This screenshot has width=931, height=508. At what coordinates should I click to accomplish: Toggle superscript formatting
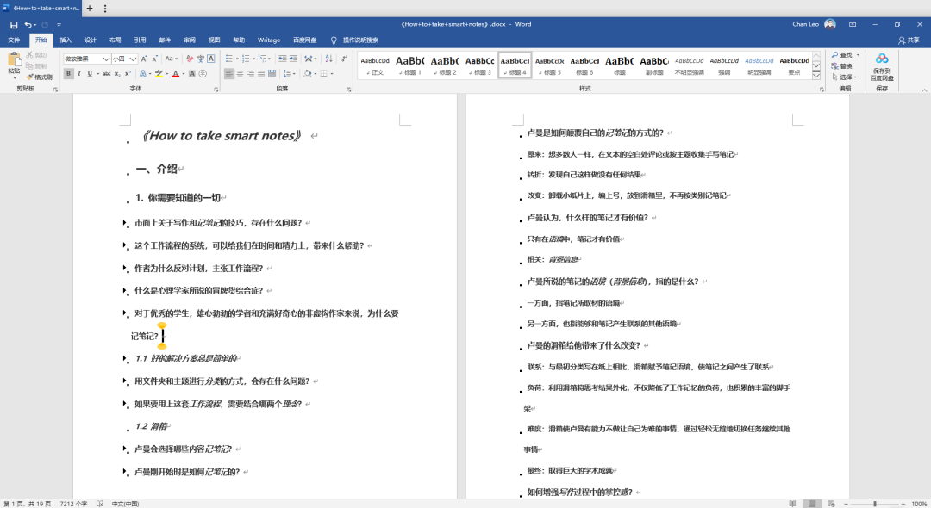(x=128, y=73)
